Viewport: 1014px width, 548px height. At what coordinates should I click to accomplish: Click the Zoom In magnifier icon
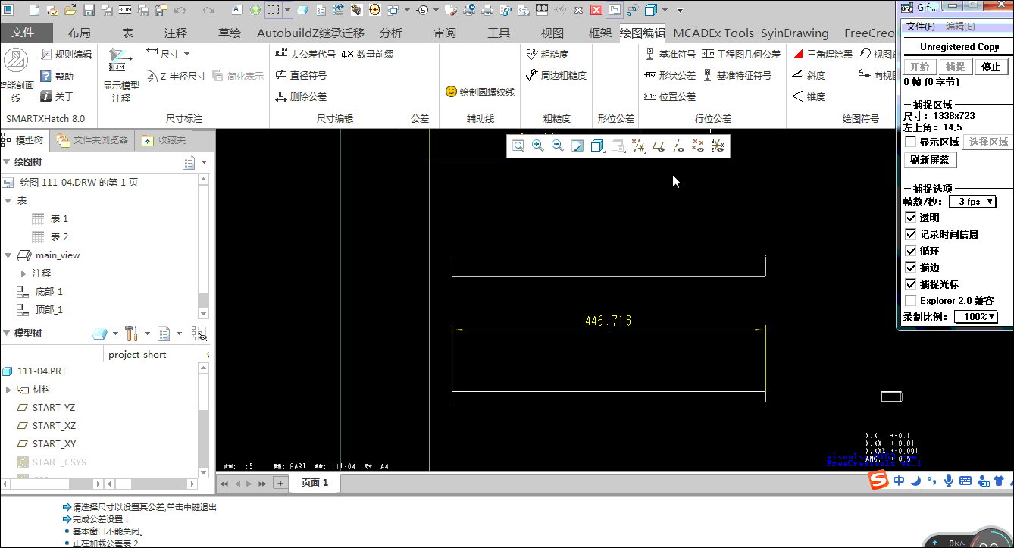(538, 146)
